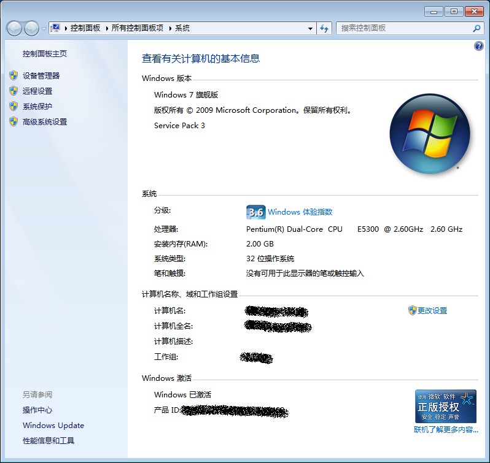The height and width of the screenshot is (463, 490).
Task: Click the shield icon beside 系统保护
Action: (x=14, y=106)
